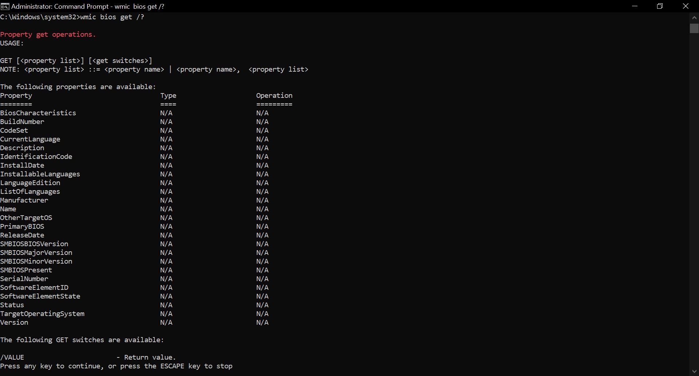Click the 'InstallDate' property name

pos(22,165)
